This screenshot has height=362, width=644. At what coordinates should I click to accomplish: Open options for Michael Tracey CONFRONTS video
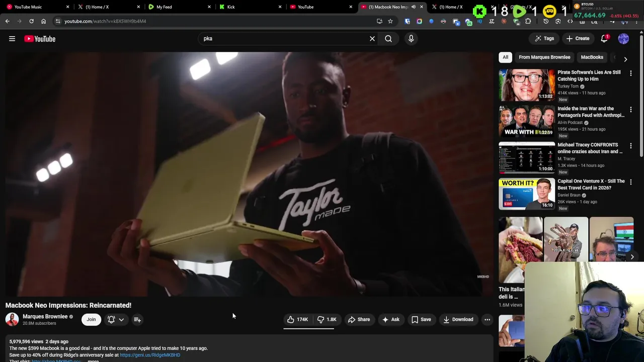631,146
